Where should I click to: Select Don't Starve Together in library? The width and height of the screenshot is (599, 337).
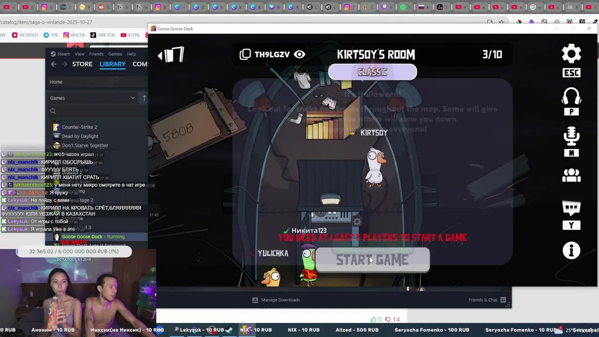pos(85,146)
